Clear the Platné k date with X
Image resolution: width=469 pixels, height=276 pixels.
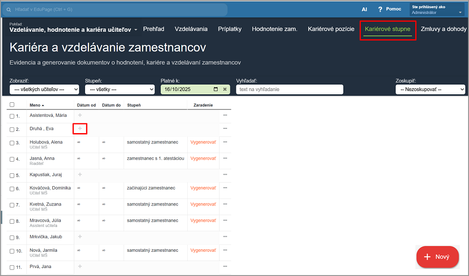pos(225,89)
